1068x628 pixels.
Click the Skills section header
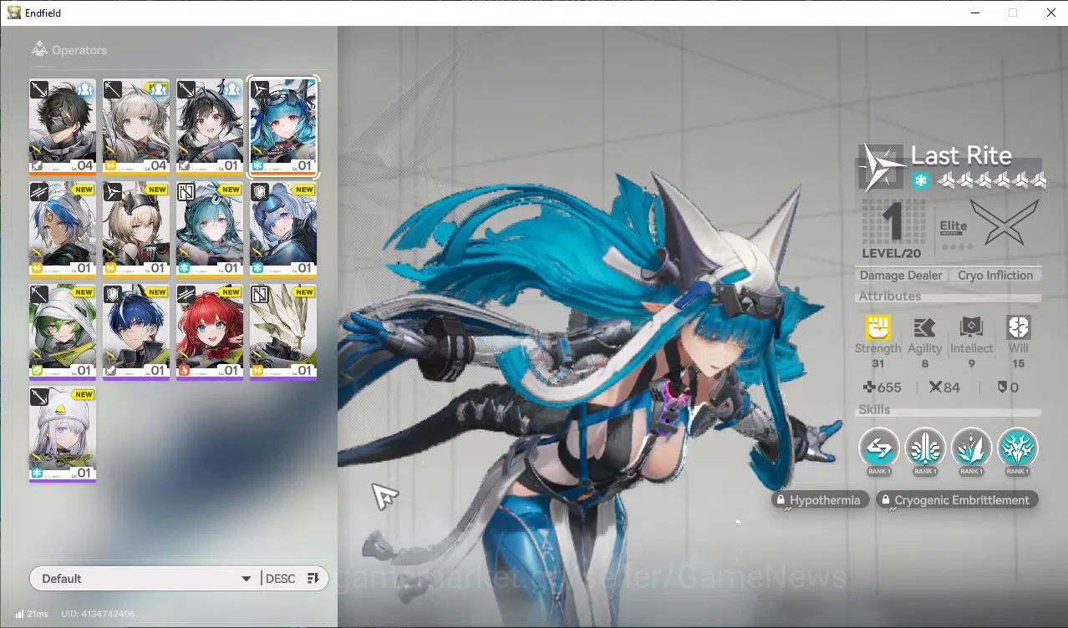[874, 410]
